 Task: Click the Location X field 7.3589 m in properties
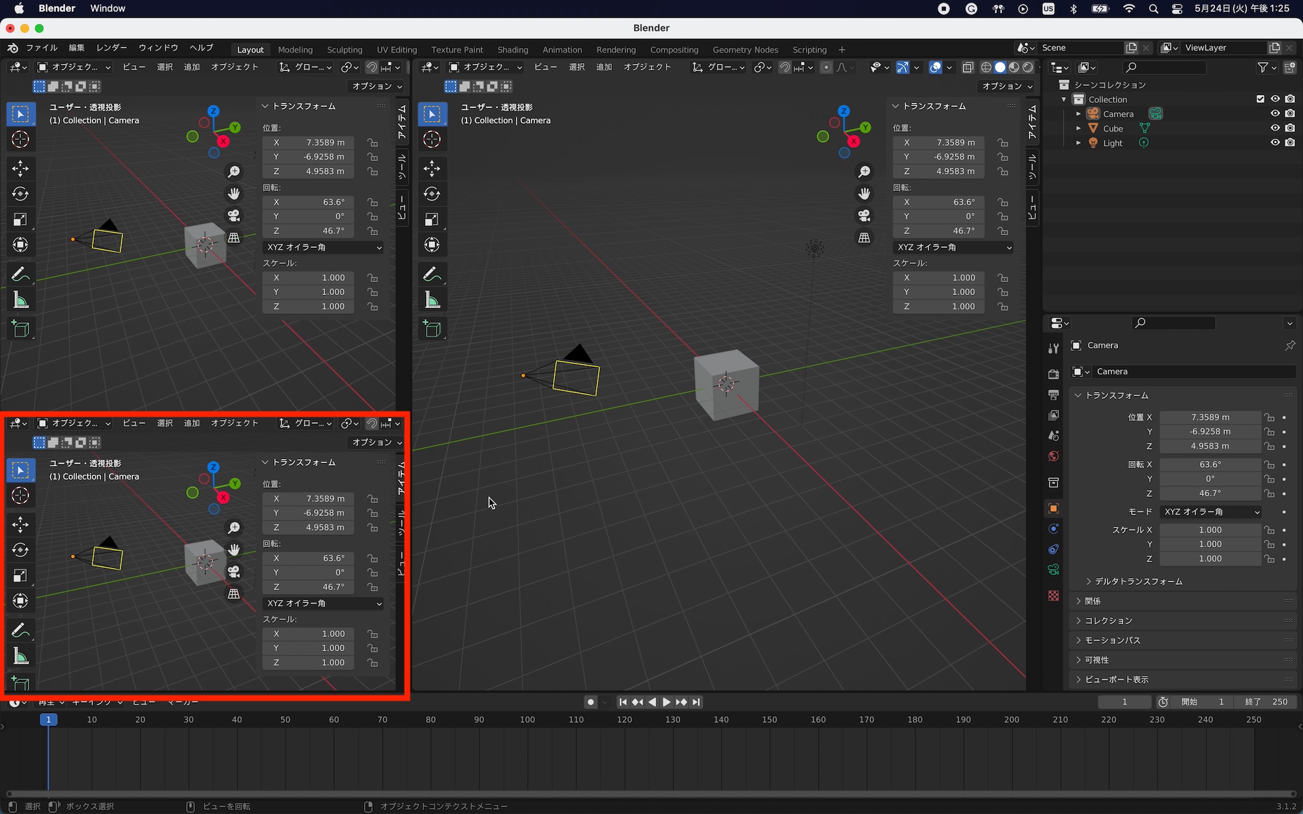tap(1210, 417)
